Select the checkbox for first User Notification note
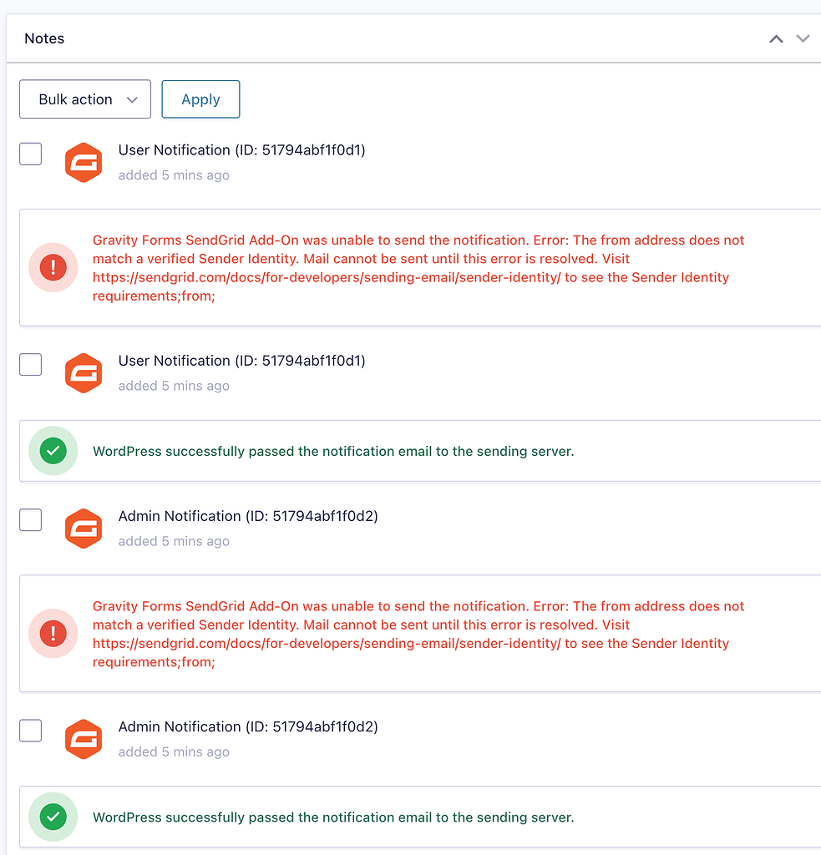Image resolution: width=821 pixels, height=855 pixels. 30,154
